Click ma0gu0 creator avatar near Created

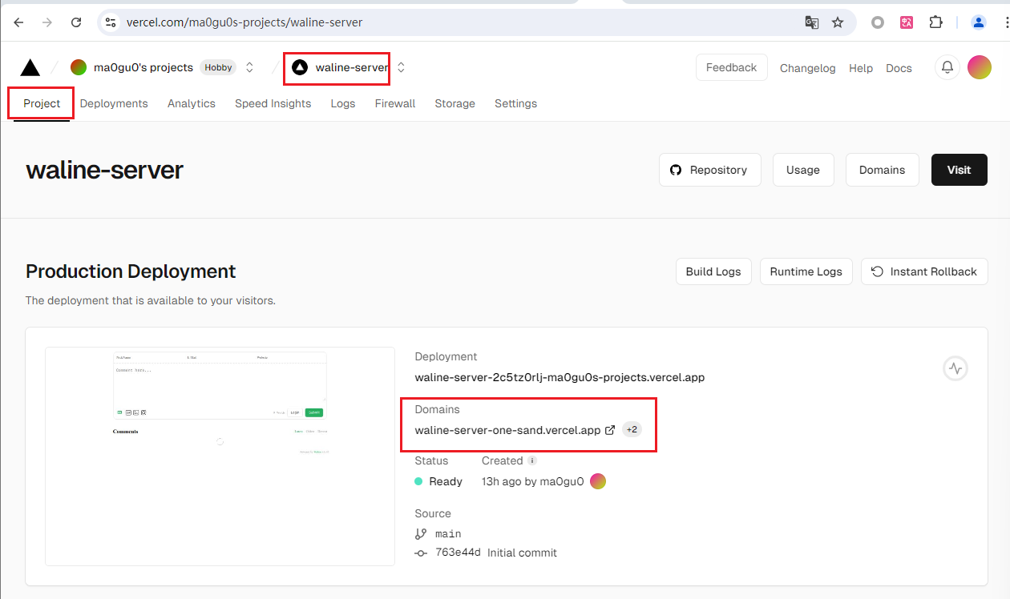[x=598, y=481]
